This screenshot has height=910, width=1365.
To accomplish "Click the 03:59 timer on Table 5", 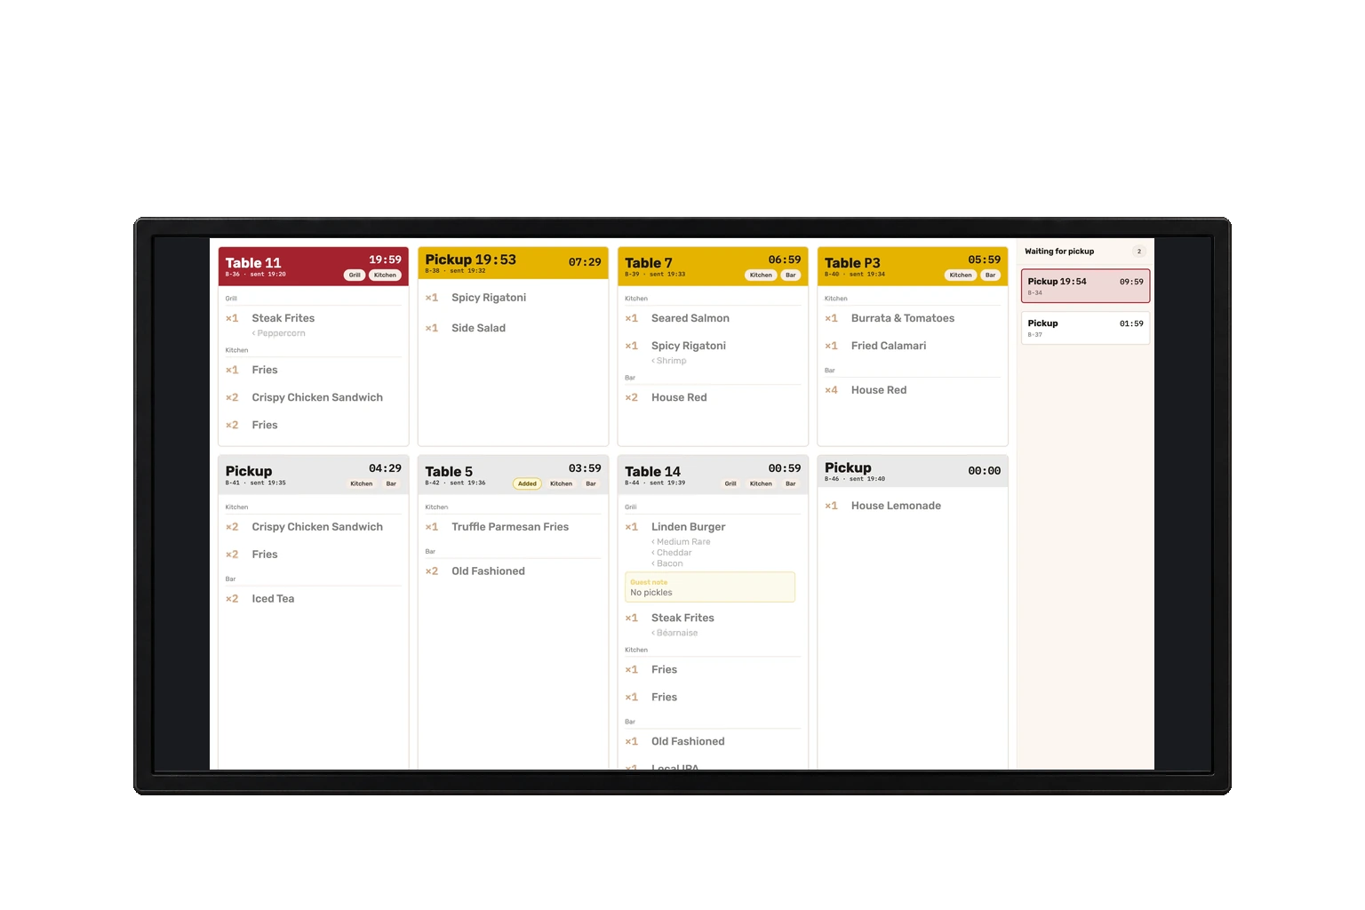I will pyautogui.click(x=585, y=468).
